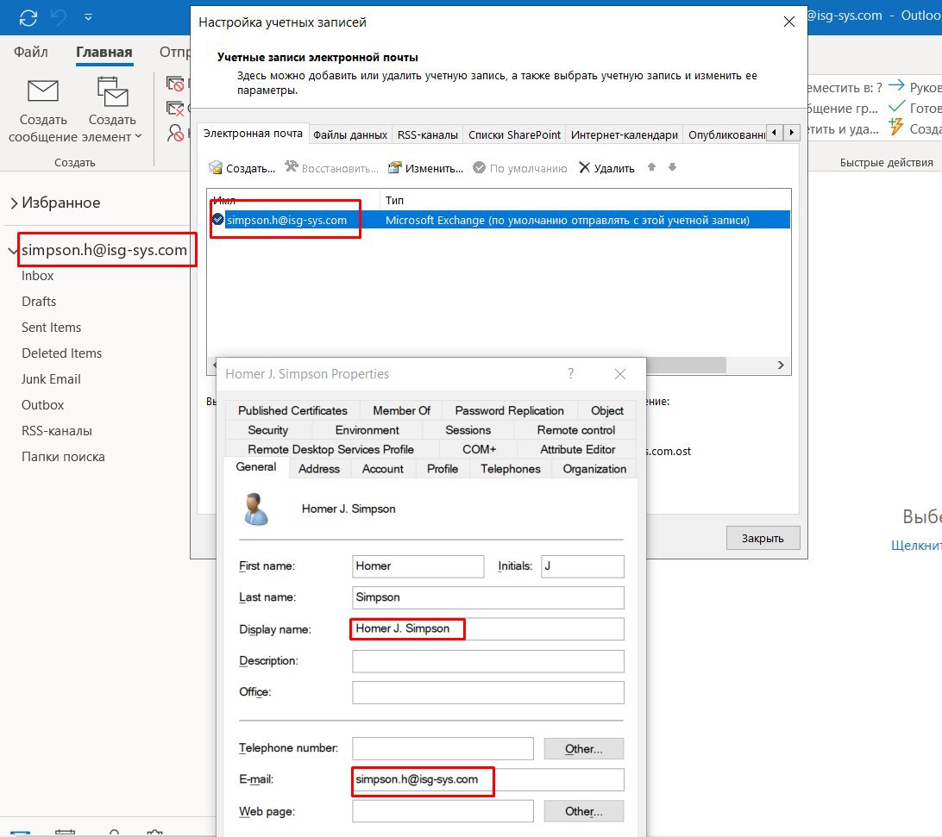Click Закрыть button in account settings

pyautogui.click(x=763, y=538)
